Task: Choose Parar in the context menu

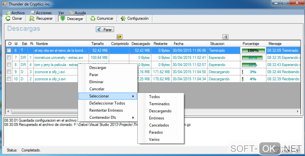Action: pos(108,75)
